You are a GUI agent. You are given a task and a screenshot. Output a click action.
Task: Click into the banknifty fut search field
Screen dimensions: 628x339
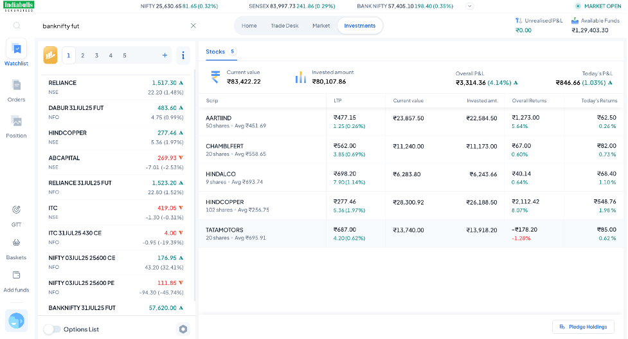114,26
